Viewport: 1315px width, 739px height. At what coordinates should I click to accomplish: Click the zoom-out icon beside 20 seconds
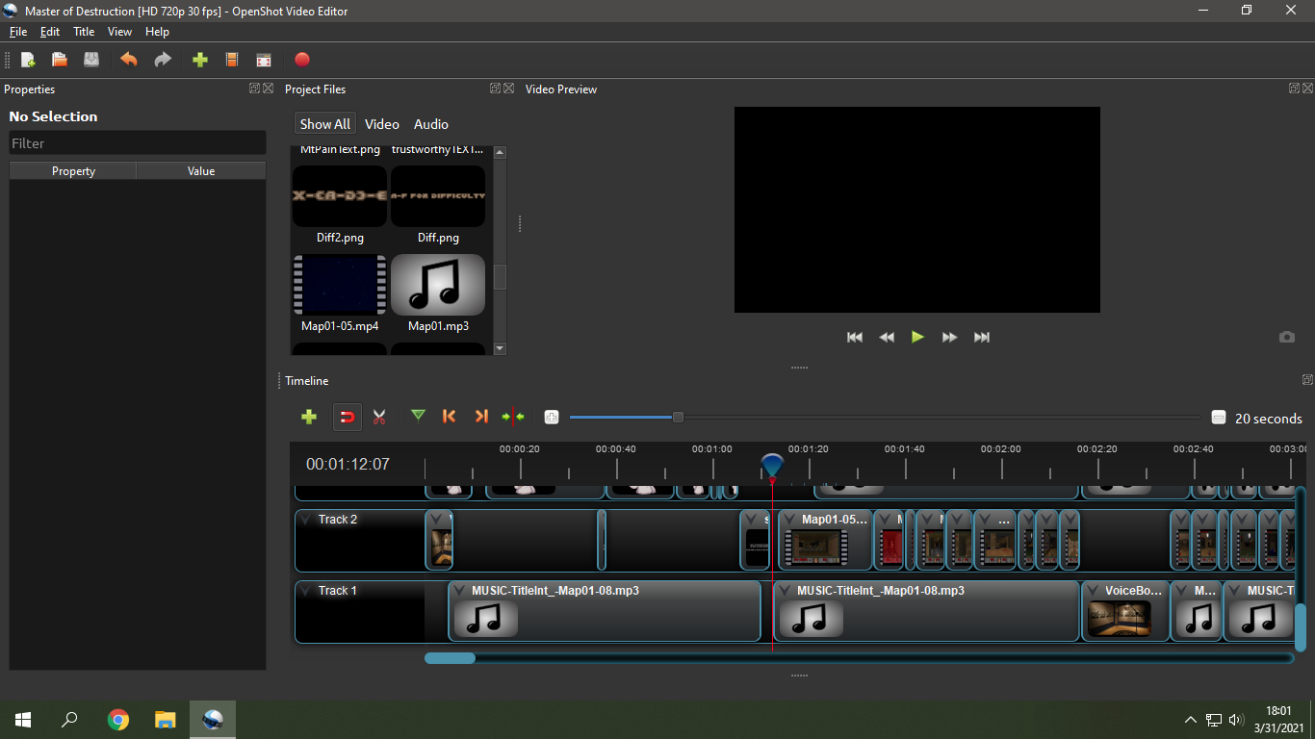click(x=1218, y=418)
